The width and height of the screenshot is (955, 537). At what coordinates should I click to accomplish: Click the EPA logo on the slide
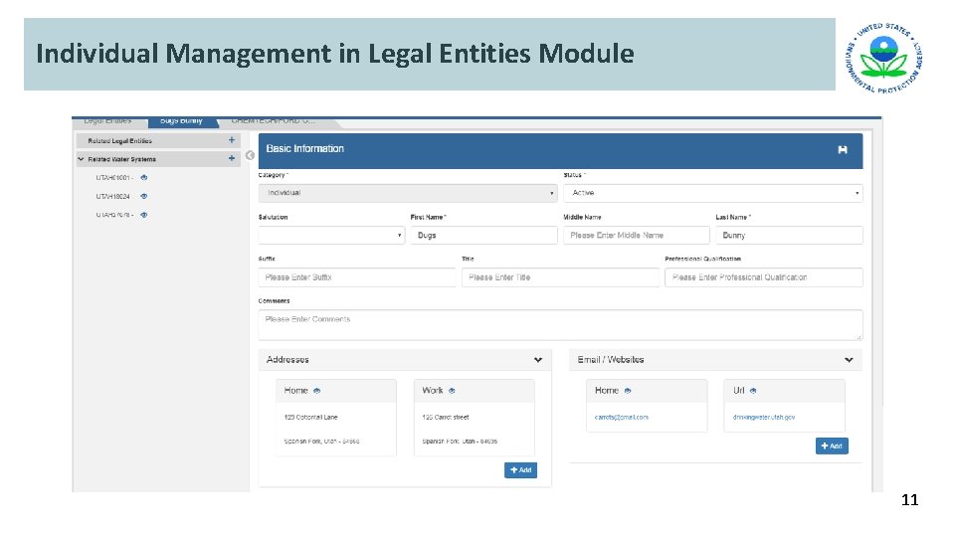883,58
